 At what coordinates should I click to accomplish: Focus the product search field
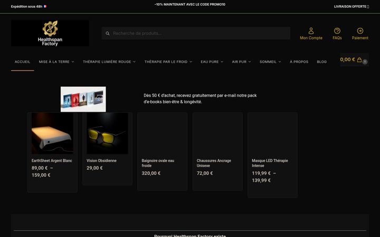click(196, 33)
